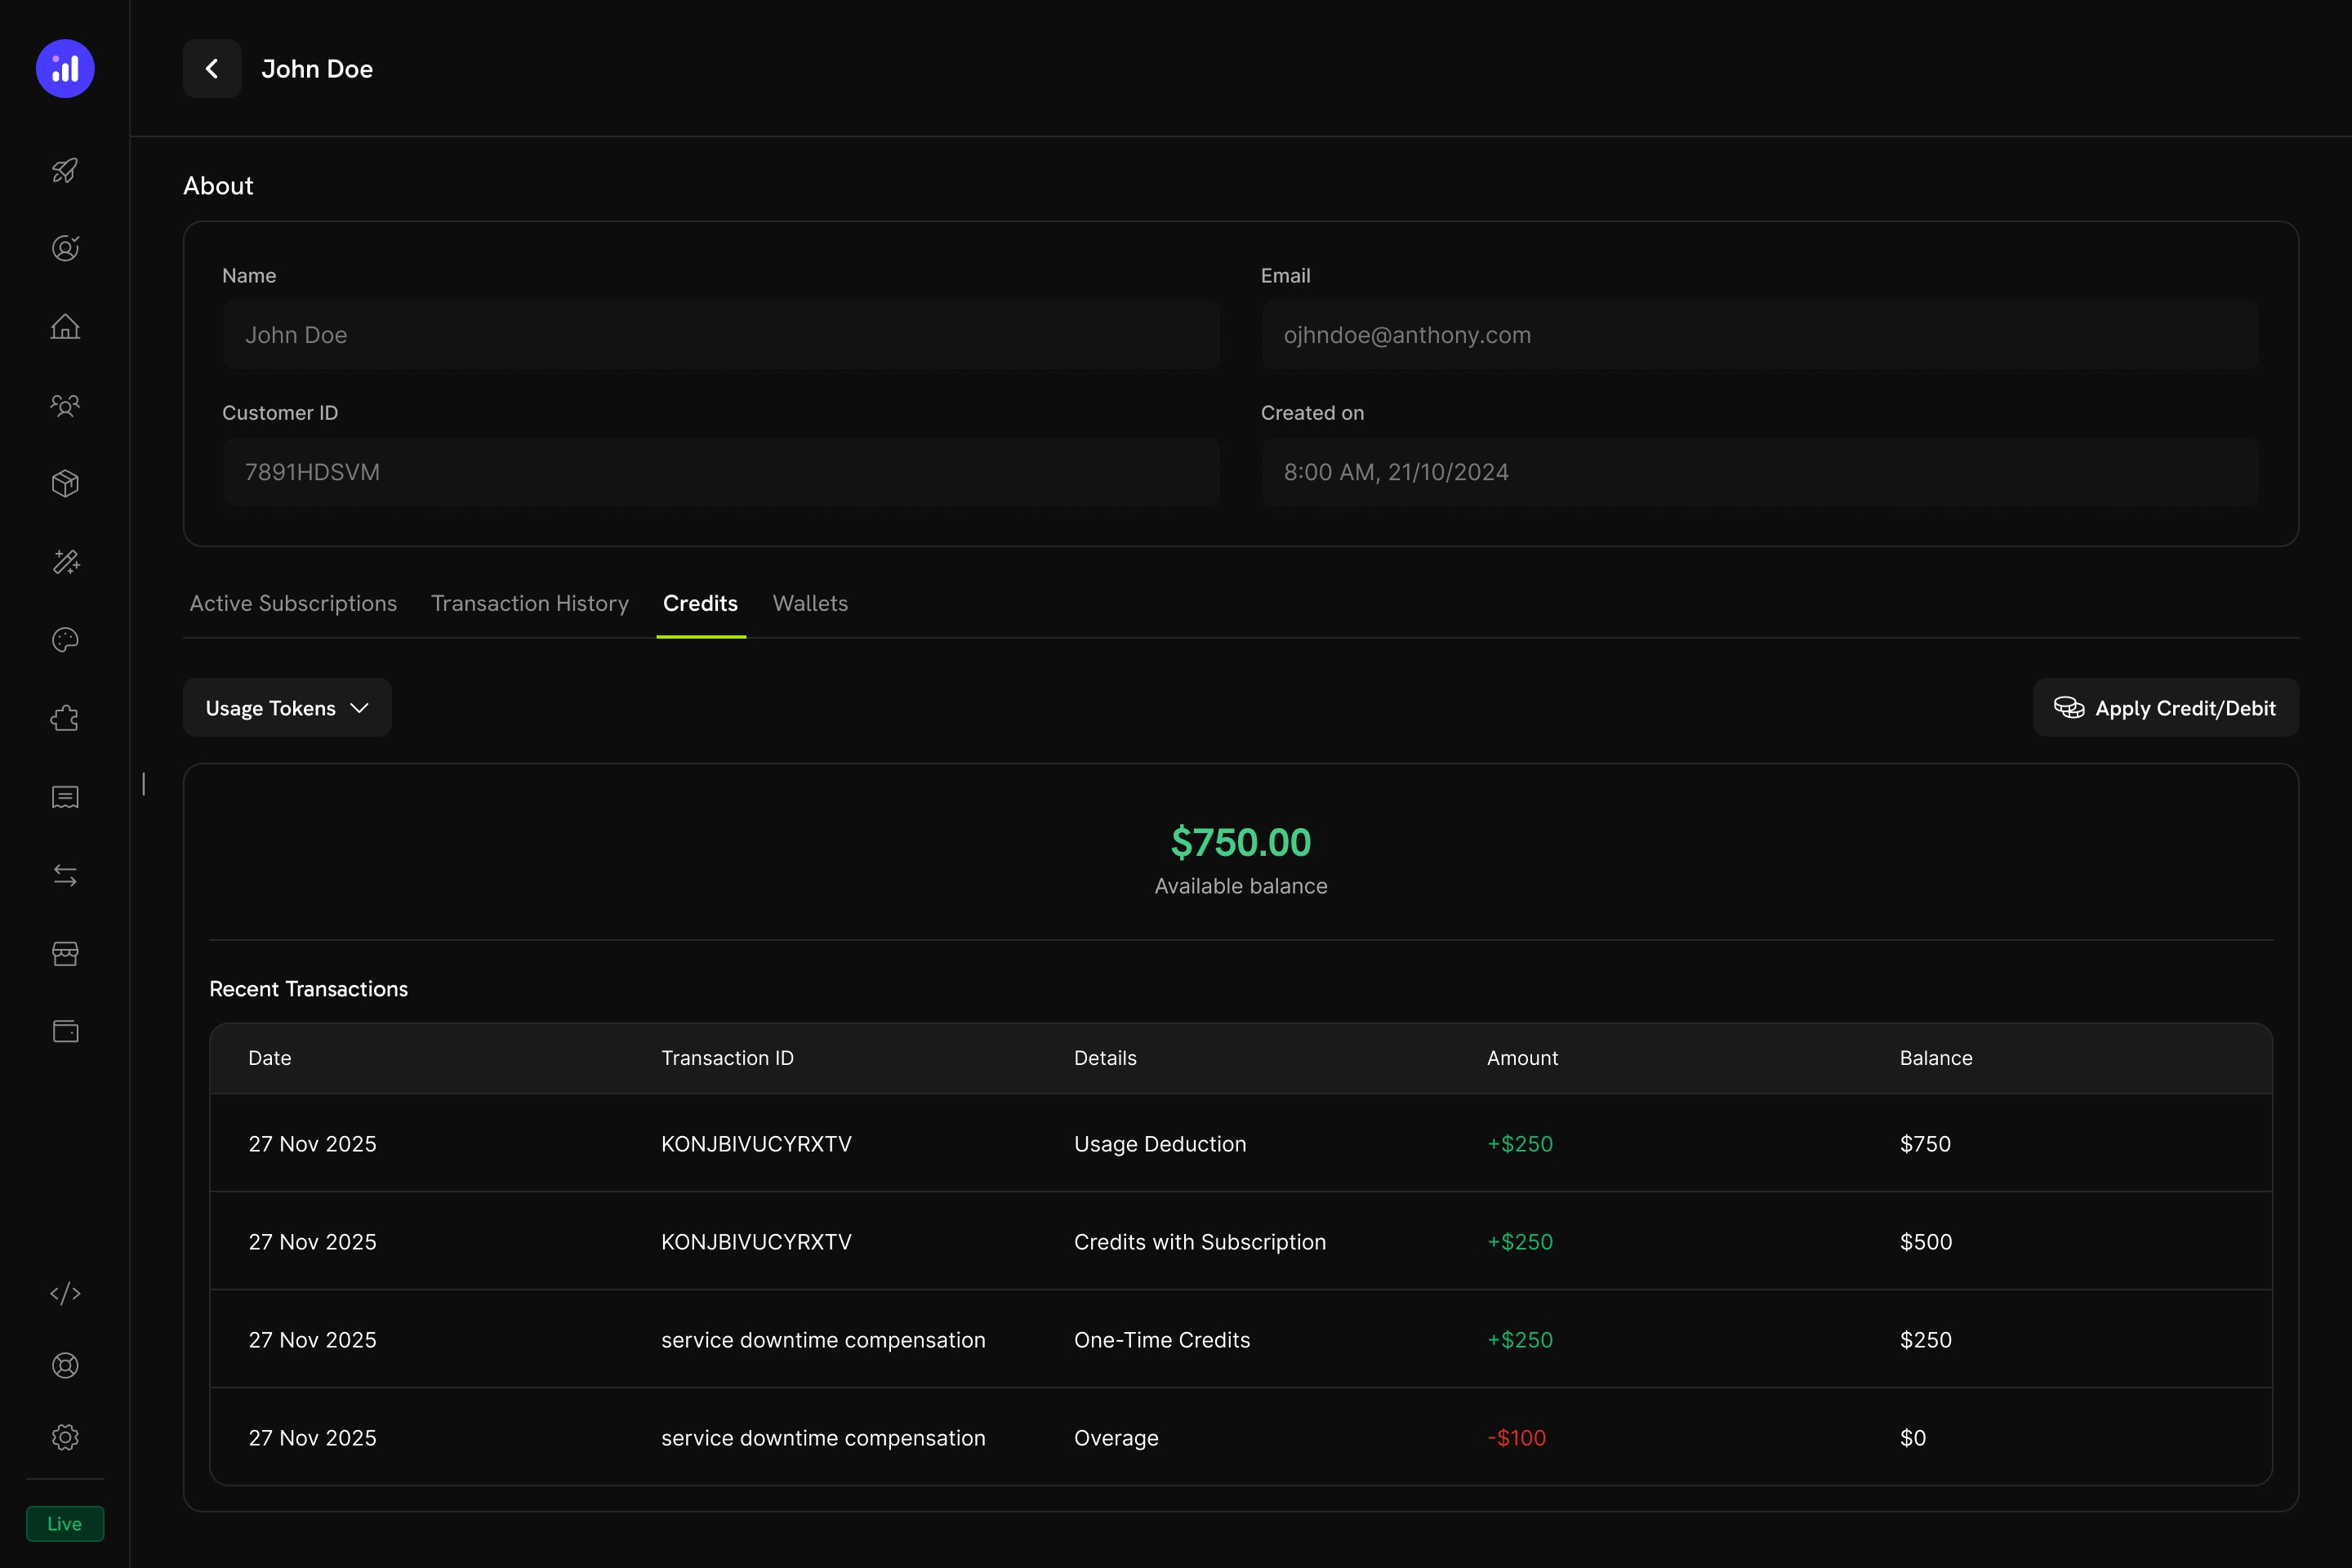Select the products package sidebar icon
The image size is (2352, 1568).
pos(65,484)
